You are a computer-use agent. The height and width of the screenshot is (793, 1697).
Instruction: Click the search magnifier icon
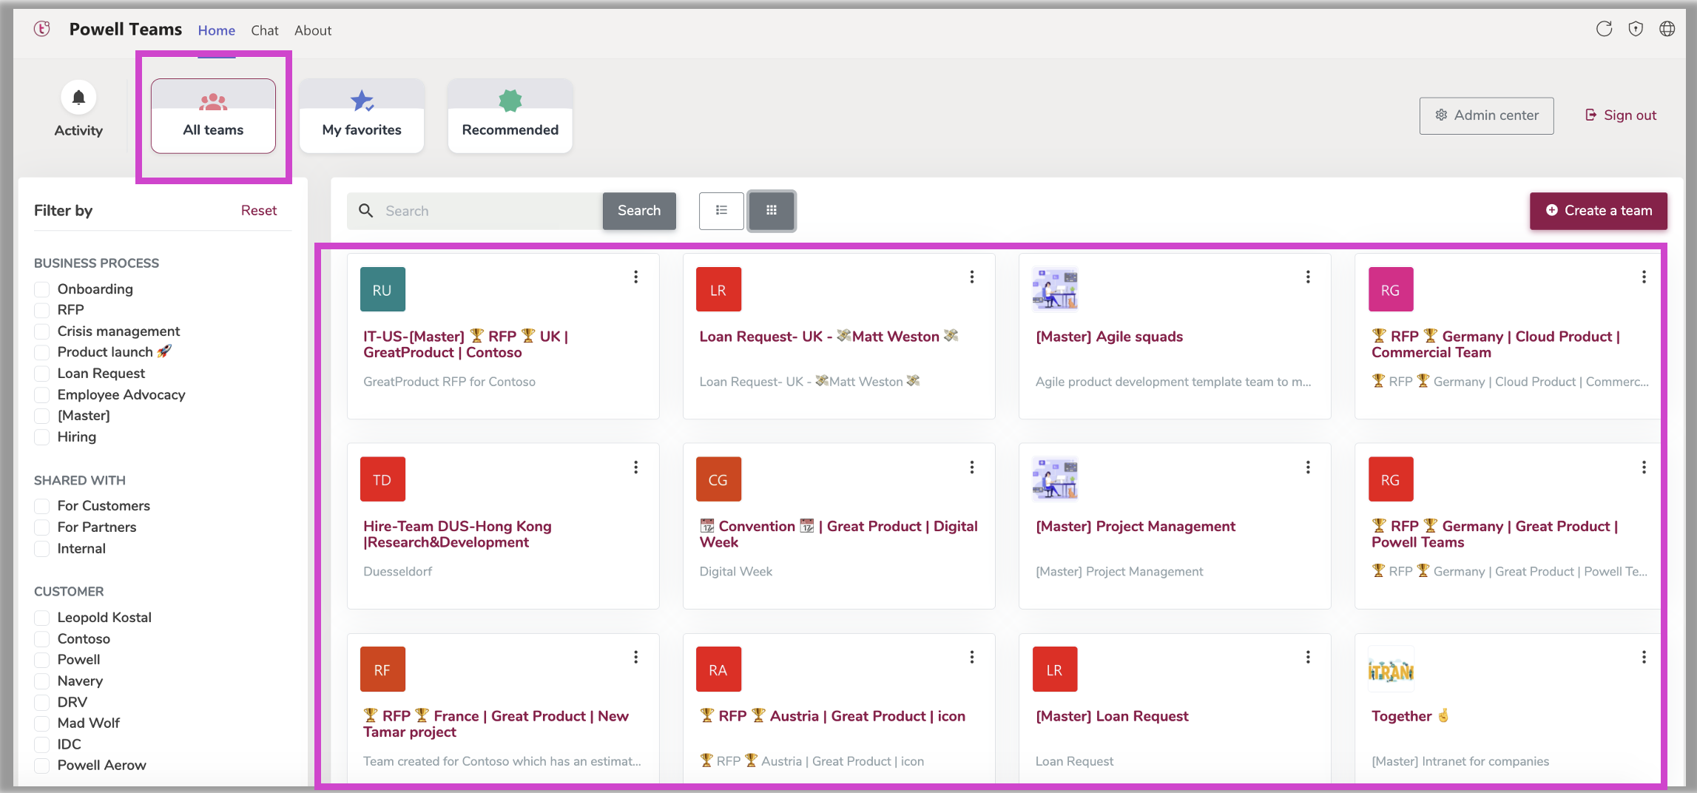click(x=365, y=211)
